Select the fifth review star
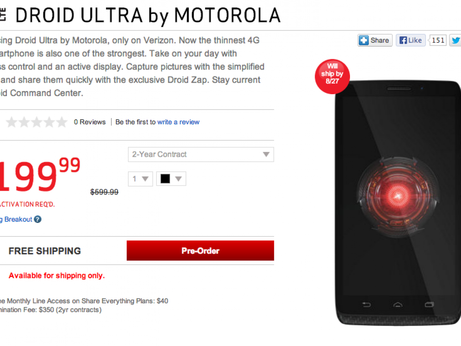Viewport: 461px width, 346px height. coord(61,122)
